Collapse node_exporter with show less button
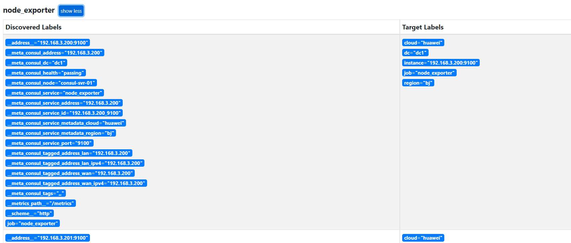Screen dimensions: 571x243 (71, 11)
